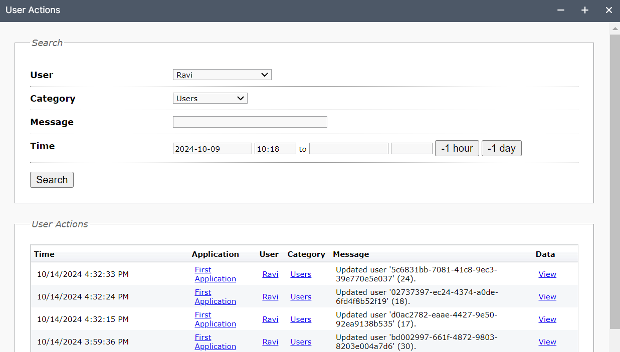View data for the 4:32:33 PM action
Image resolution: width=620 pixels, height=352 pixels.
[547, 274]
